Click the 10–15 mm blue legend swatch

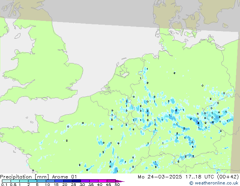pos(50,181)
